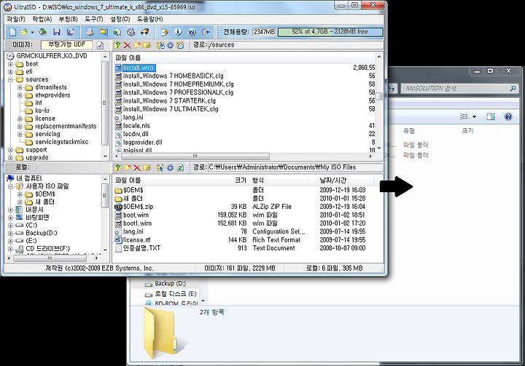Open the 도움말(H) menu

click(149, 19)
